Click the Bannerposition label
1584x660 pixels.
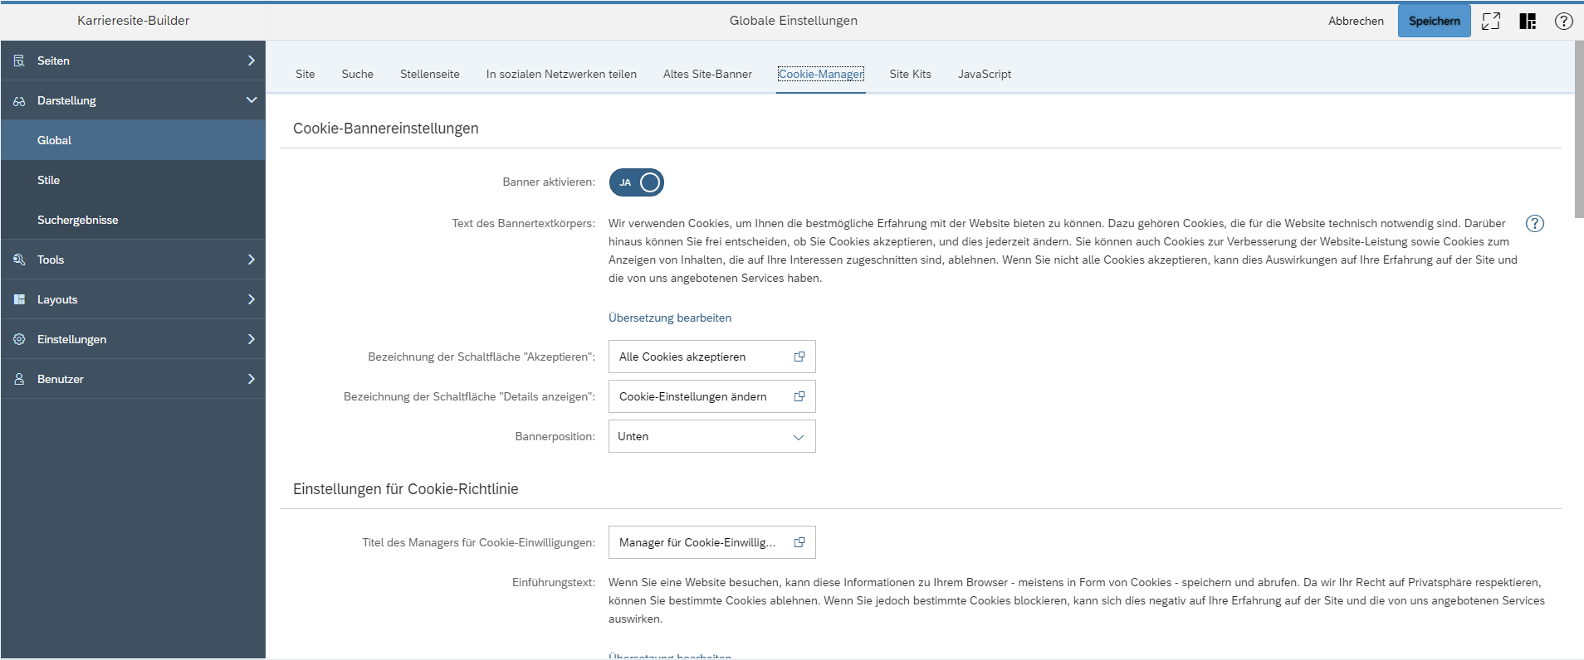[x=555, y=436]
